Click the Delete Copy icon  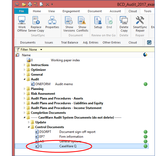pyautogui.click(x=124, y=24)
